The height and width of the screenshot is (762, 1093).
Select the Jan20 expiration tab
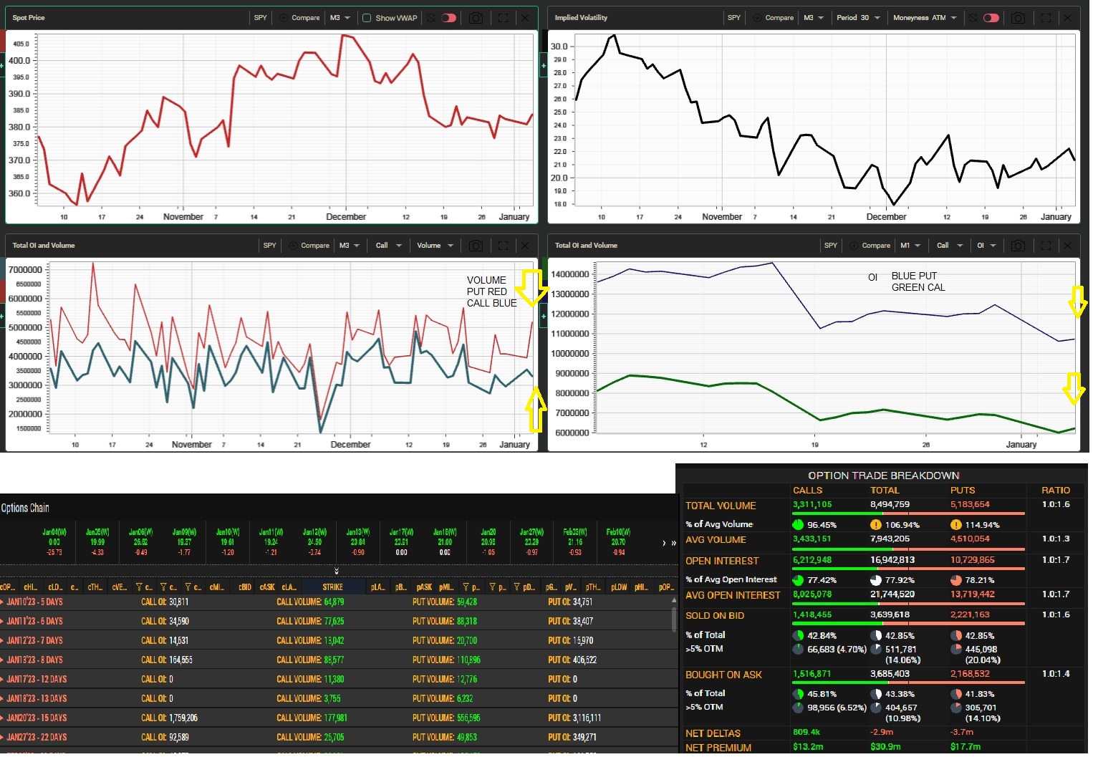pyautogui.click(x=488, y=541)
